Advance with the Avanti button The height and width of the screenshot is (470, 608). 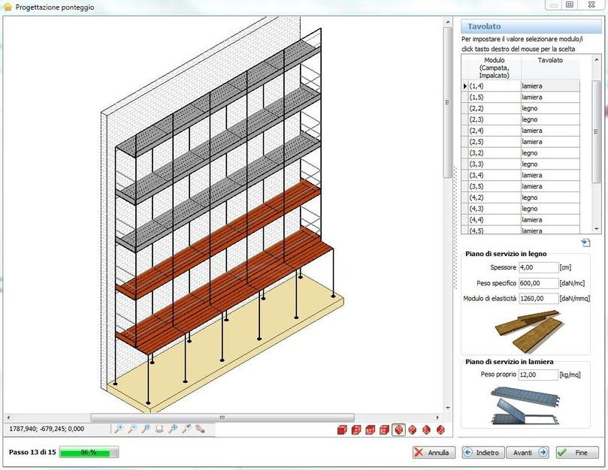(x=528, y=453)
